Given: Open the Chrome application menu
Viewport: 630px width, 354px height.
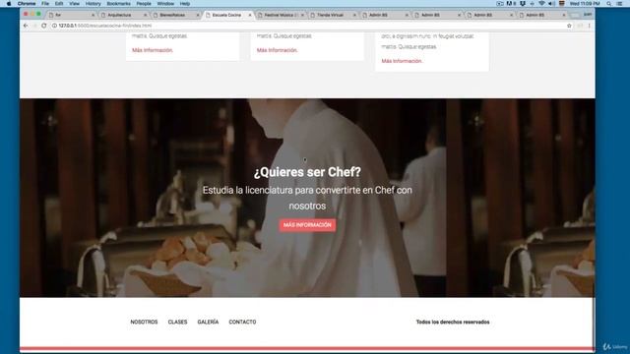Looking at the screenshot, I should click(x=27, y=4).
